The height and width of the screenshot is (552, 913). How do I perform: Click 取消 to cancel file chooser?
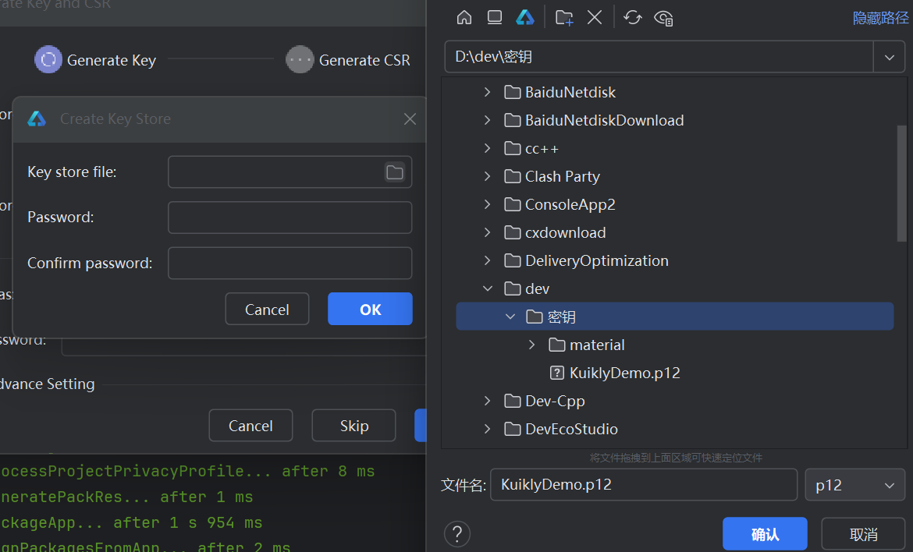pyautogui.click(x=863, y=533)
